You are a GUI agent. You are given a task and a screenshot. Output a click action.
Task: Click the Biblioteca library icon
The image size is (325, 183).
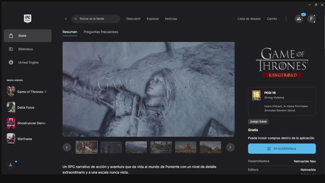click(11, 49)
